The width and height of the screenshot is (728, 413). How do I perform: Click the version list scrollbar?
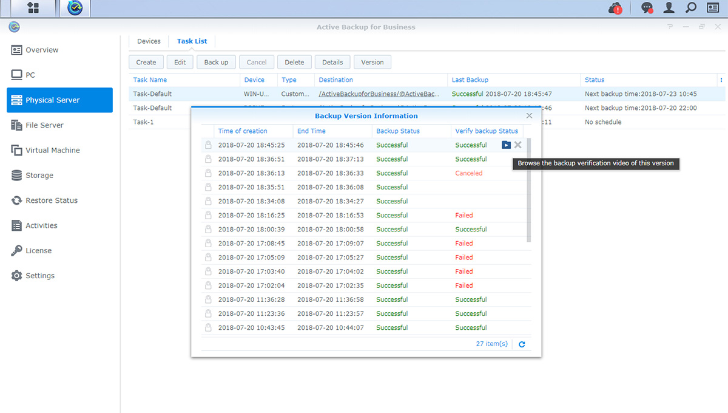pyautogui.click(x=528, y=189)
